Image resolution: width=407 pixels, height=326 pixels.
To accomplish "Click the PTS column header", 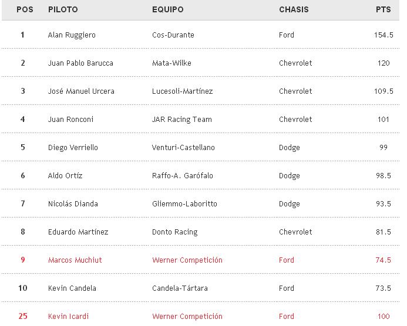I will click(384, 10).
